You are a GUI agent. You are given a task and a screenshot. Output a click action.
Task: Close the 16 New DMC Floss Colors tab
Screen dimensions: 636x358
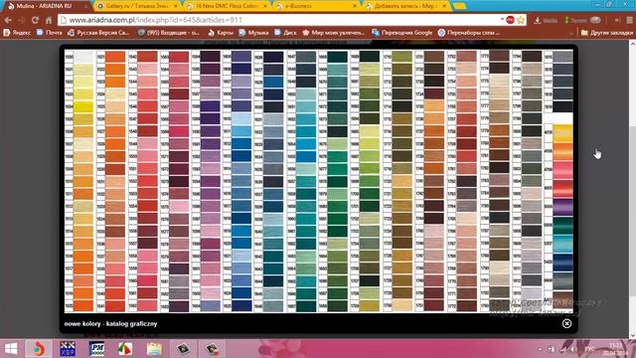[265, 6]
